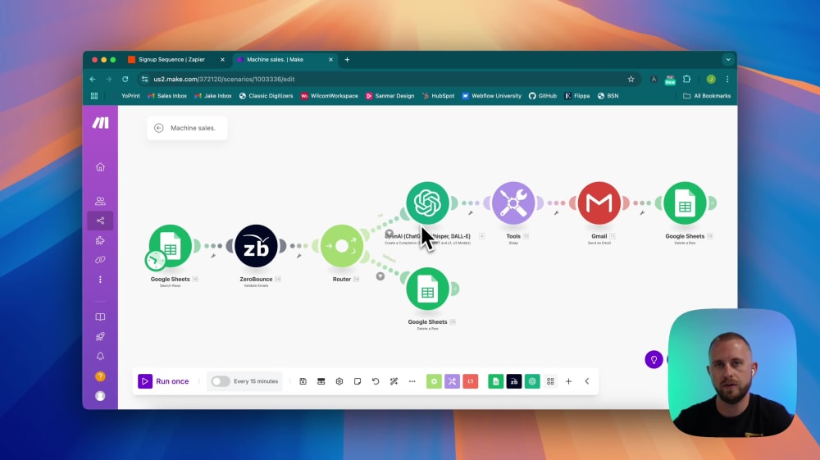
Task: Click the Machine sales scenario name
Action: click(x=193, y=128)
